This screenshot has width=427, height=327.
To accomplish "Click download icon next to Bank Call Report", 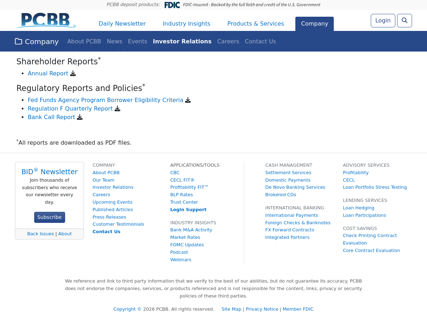I will tap(80, 117).
